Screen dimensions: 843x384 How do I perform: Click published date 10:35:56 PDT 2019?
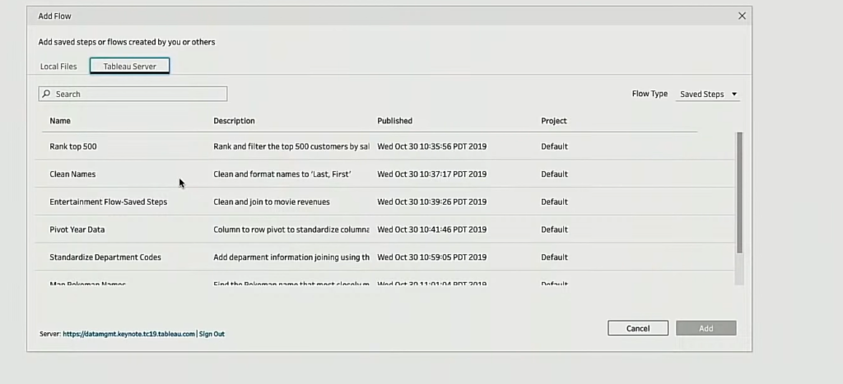pyautogui.click(x=431, y=146)
